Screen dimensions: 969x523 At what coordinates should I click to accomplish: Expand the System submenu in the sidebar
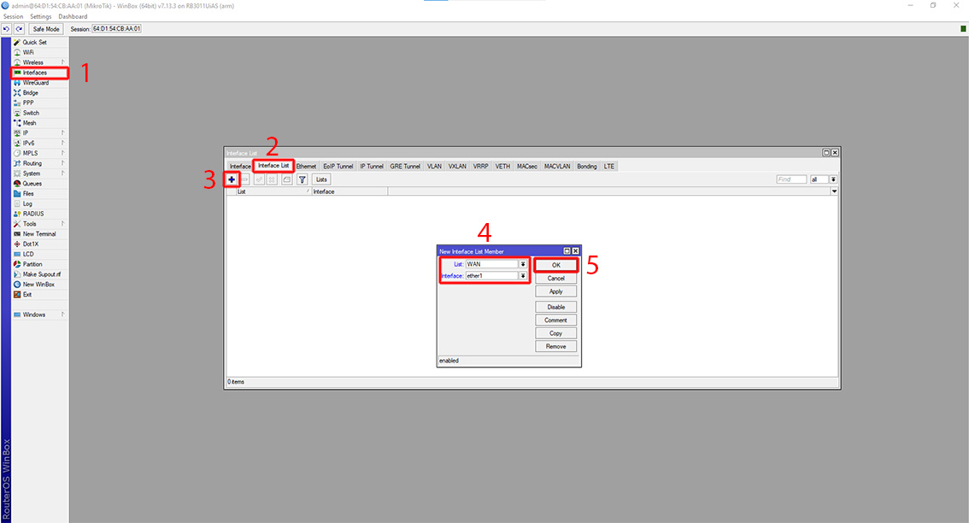click(40, 173)
